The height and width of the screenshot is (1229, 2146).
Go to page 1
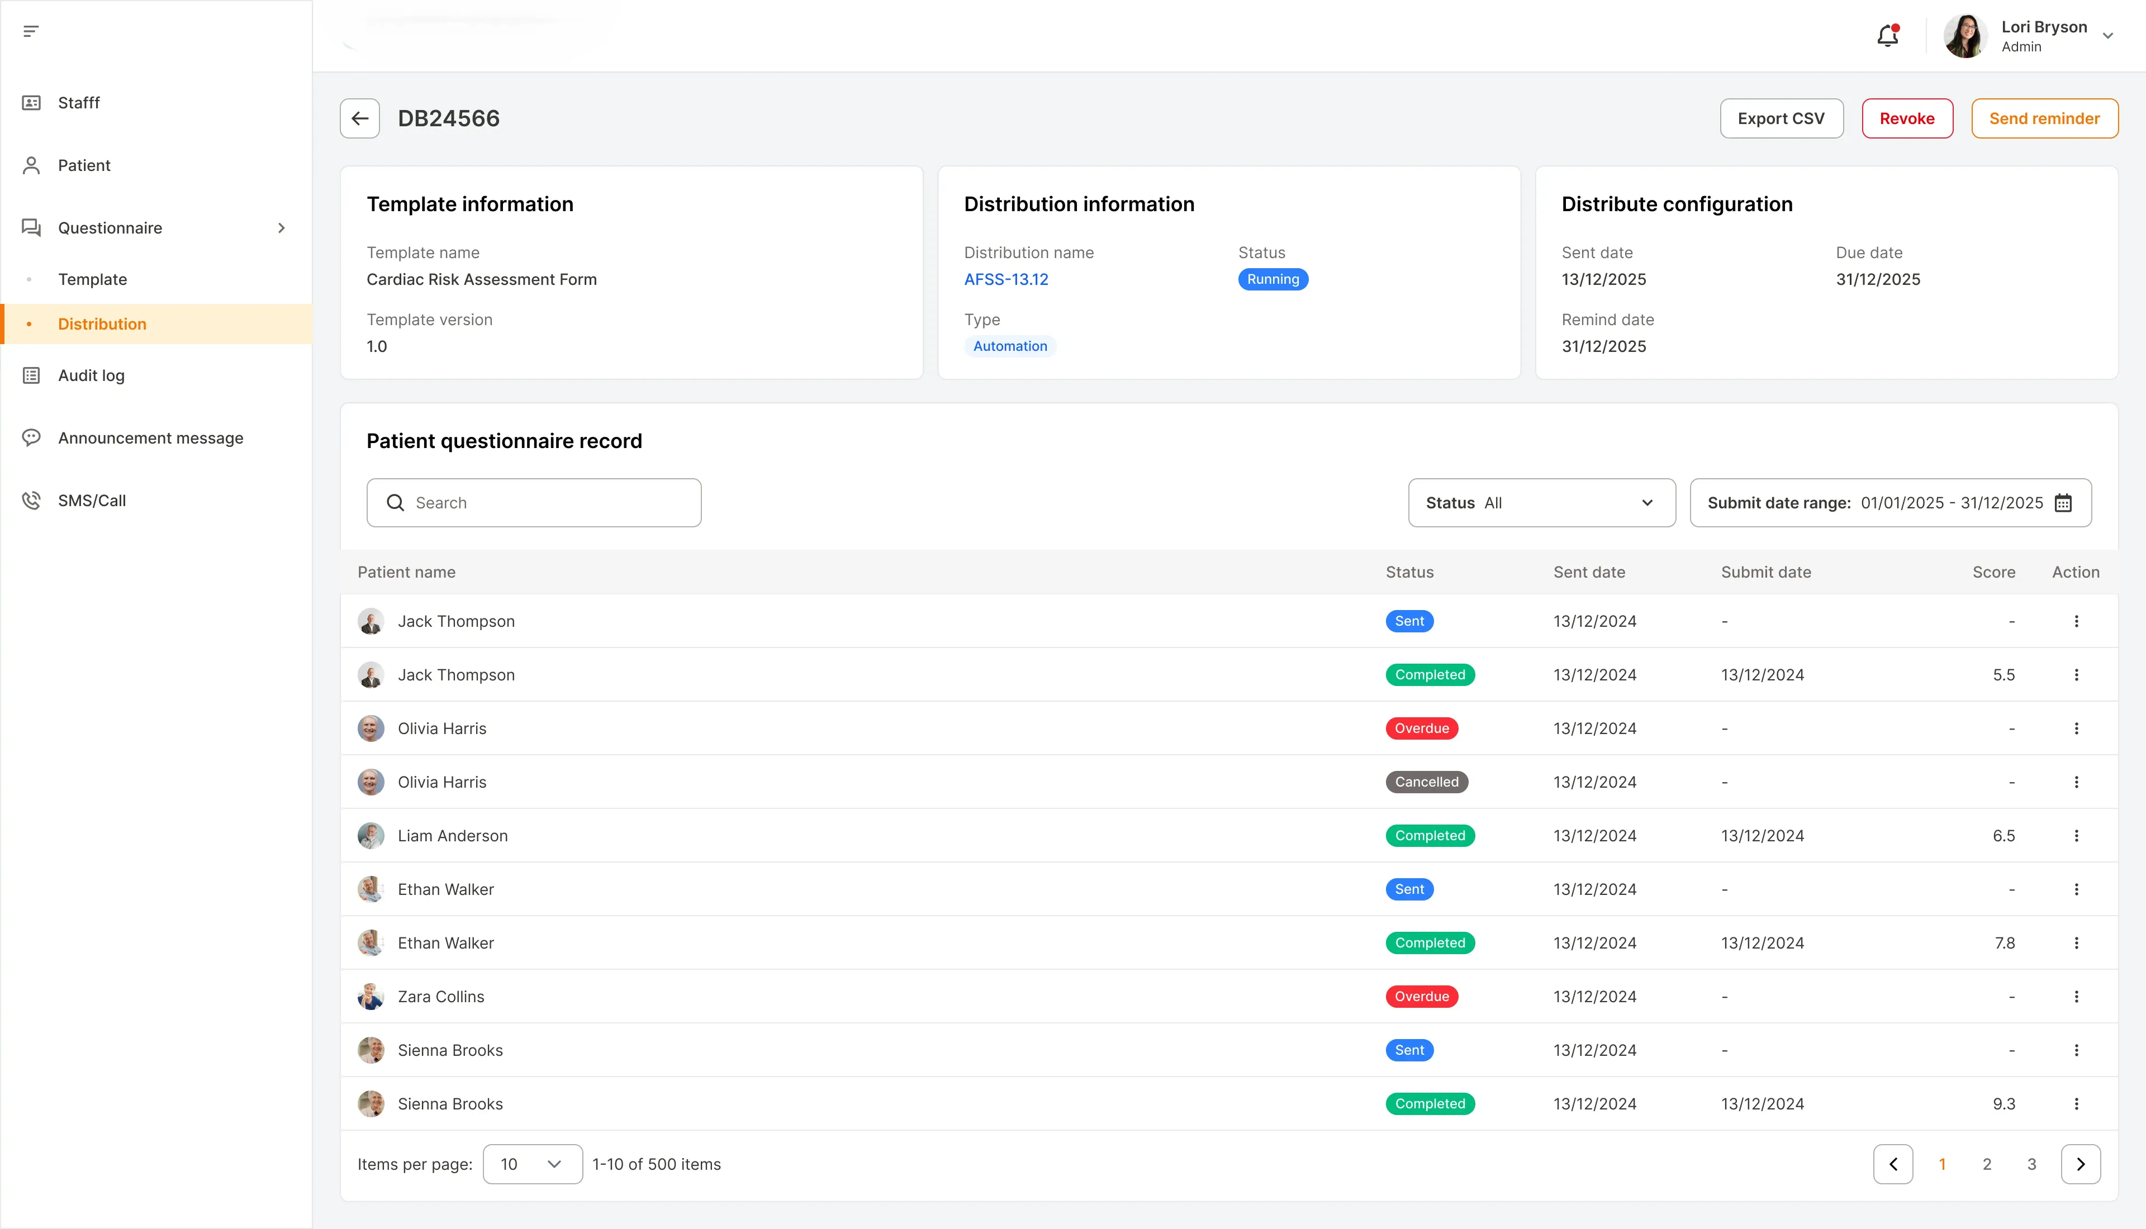point(1941,1164)
